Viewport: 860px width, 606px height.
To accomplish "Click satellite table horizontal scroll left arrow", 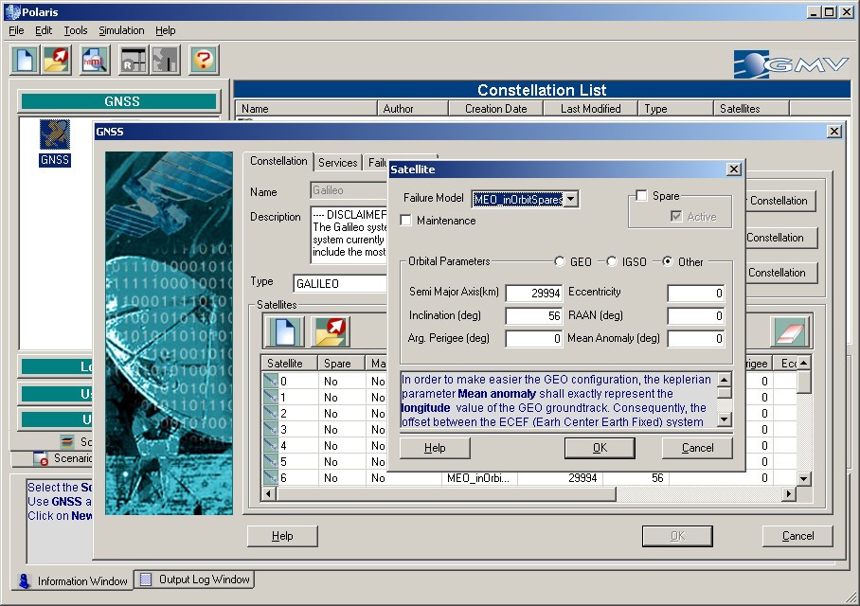I will [269, 493].
